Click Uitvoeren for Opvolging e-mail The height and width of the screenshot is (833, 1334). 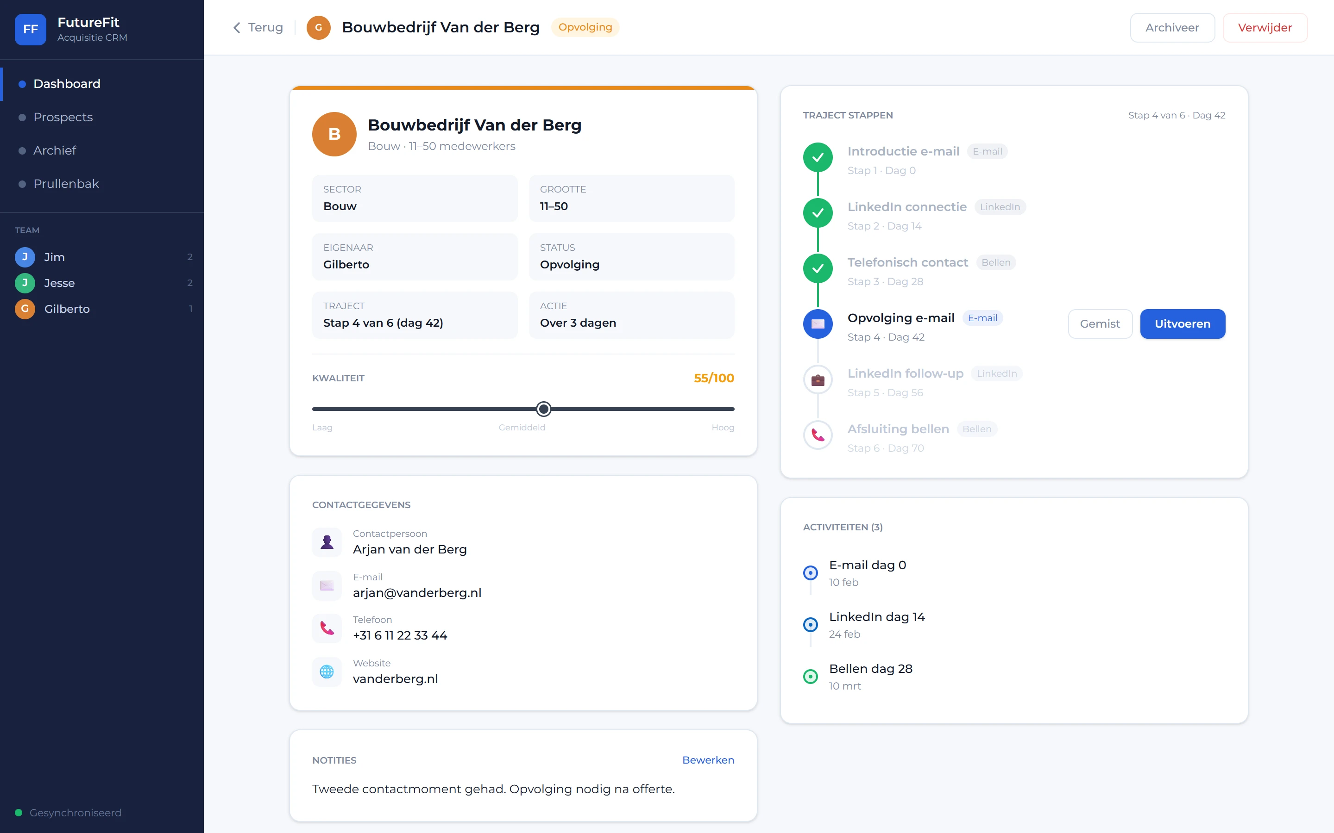(x=1183, y=324)
